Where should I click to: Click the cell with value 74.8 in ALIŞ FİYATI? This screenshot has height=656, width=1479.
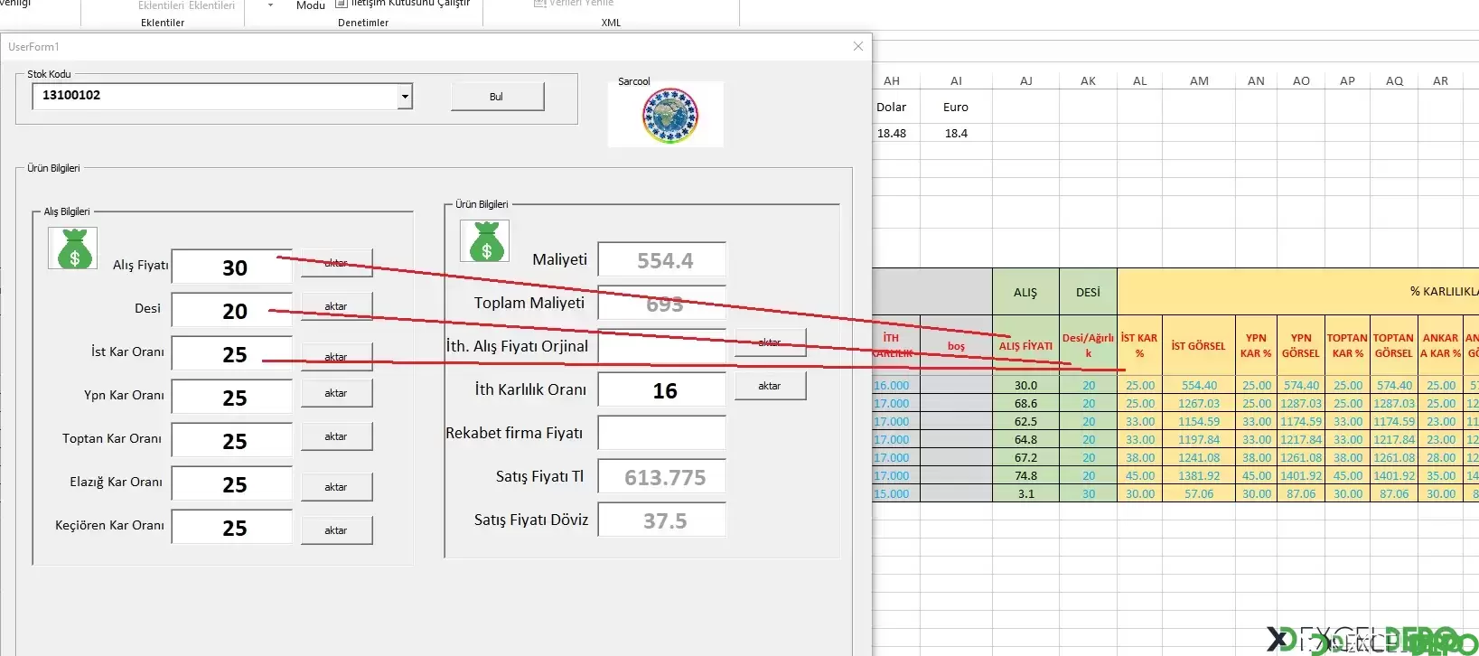pyautogui.click(x=1025, y=475)
